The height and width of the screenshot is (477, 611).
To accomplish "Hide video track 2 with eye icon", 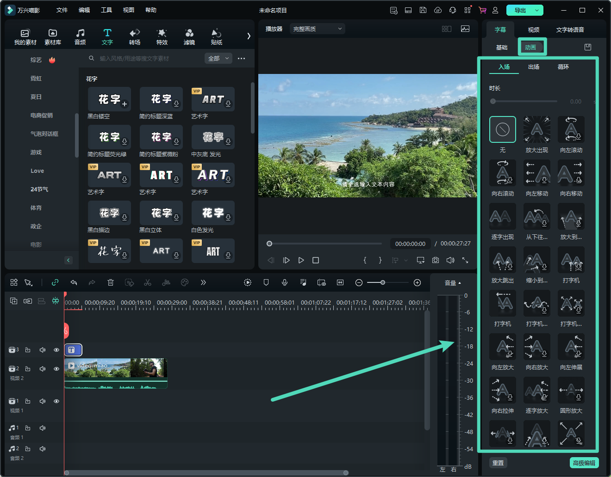I will click(x=56, y=369).
